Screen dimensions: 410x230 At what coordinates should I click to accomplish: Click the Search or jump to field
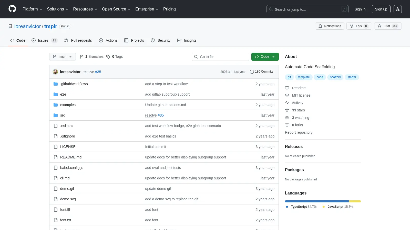(x=307, y=9)
